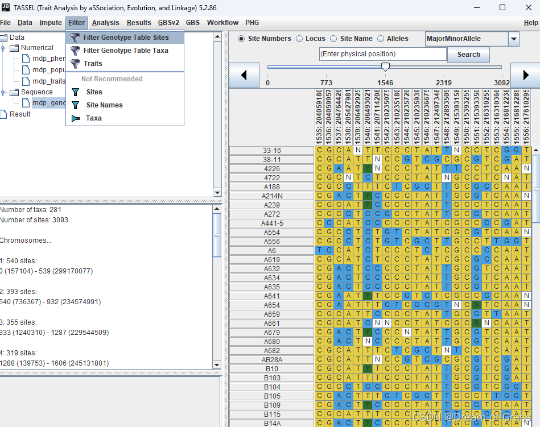This screenshot has height=427, width=540.
Task: Click column header 1535: 204059180
Action: [319, 117]
